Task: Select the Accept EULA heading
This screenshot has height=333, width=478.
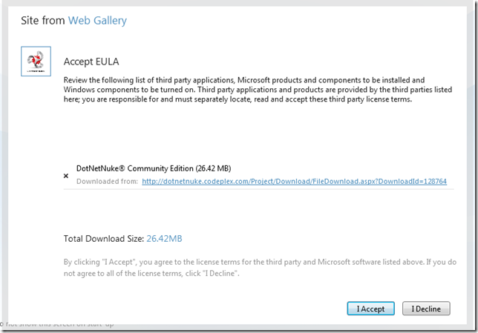Action: coord(91,62)
